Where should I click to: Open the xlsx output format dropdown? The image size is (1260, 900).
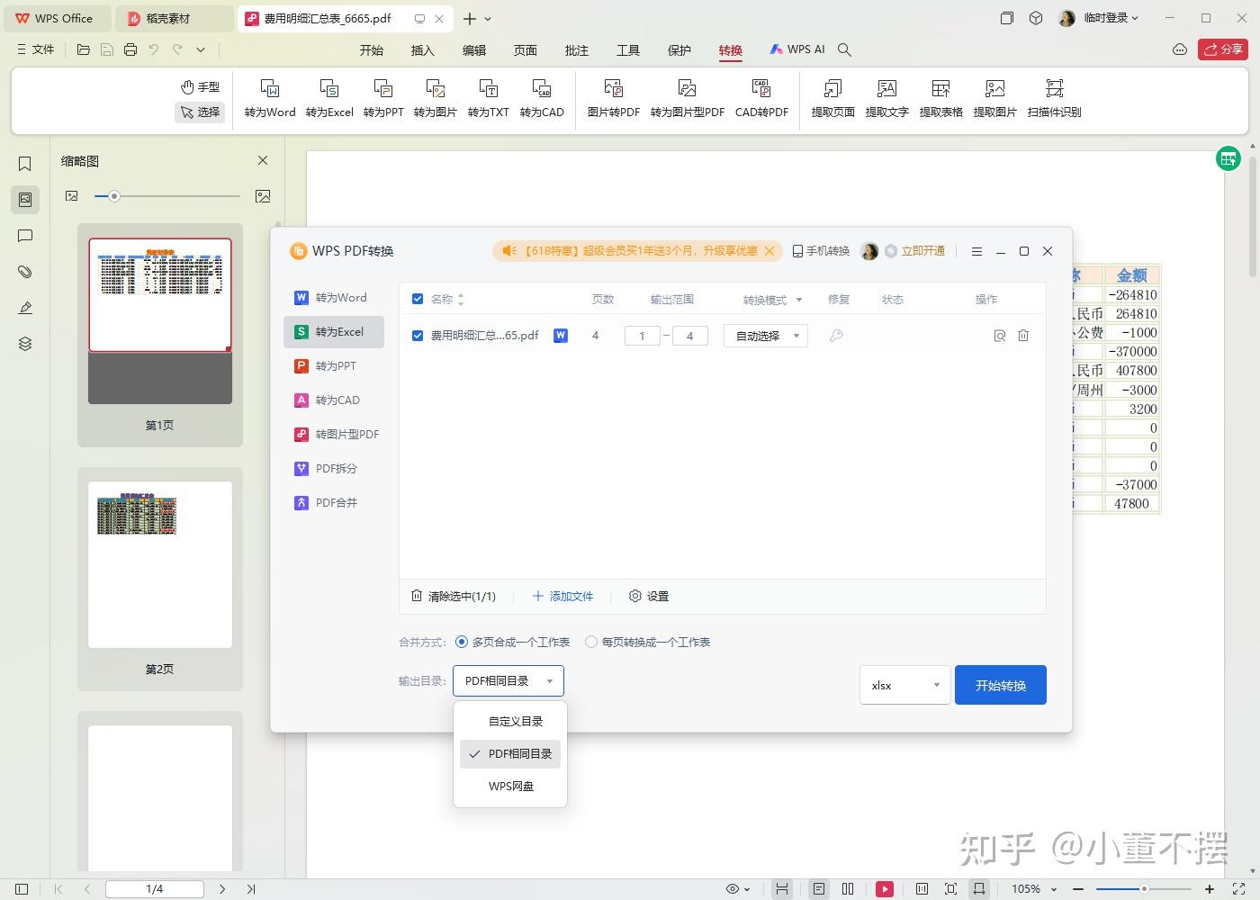click(905, 685)
